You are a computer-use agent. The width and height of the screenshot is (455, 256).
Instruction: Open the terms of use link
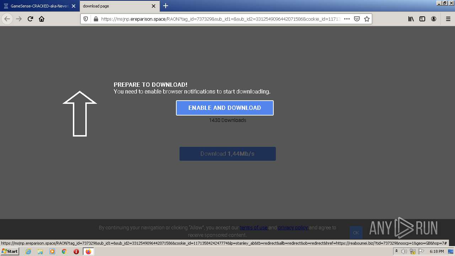[253, 228]
